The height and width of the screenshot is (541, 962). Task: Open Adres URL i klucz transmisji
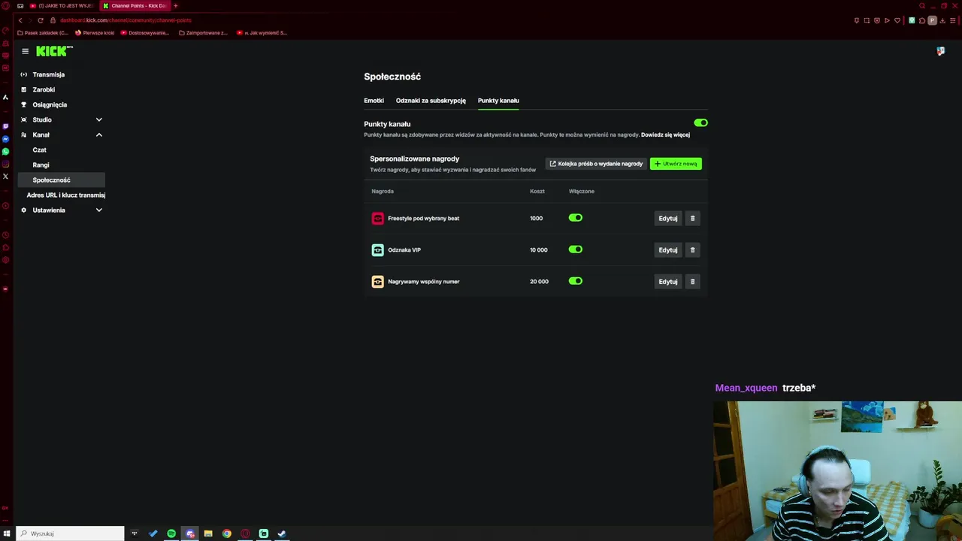[x=65, y=195]
